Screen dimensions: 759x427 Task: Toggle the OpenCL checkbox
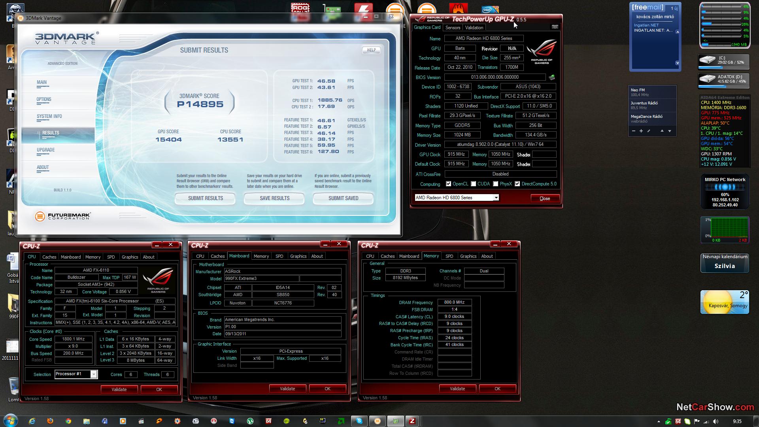point(448,184)
